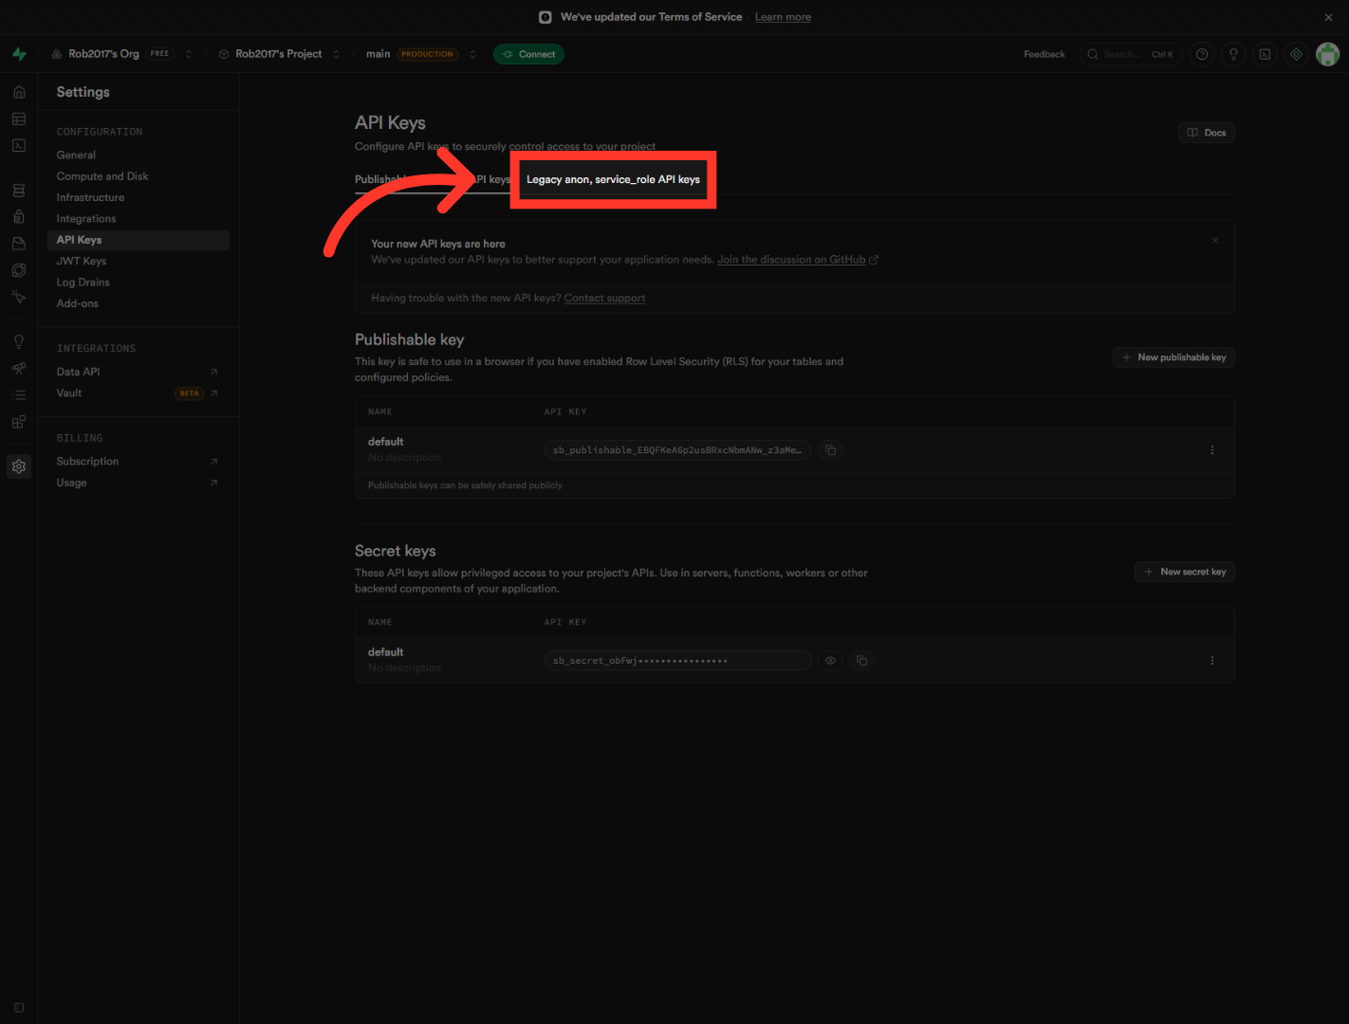Expand the main branch switcher
The image size is (1349, 1024).
coord(472,54)
